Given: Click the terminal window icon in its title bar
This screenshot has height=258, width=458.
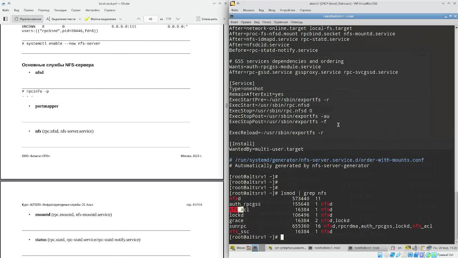Looking at the screenshot, I should 232,16.
